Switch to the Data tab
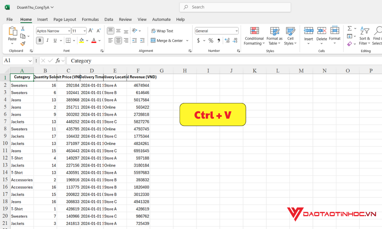Screen dimensions: 382x229 point(109,19)
